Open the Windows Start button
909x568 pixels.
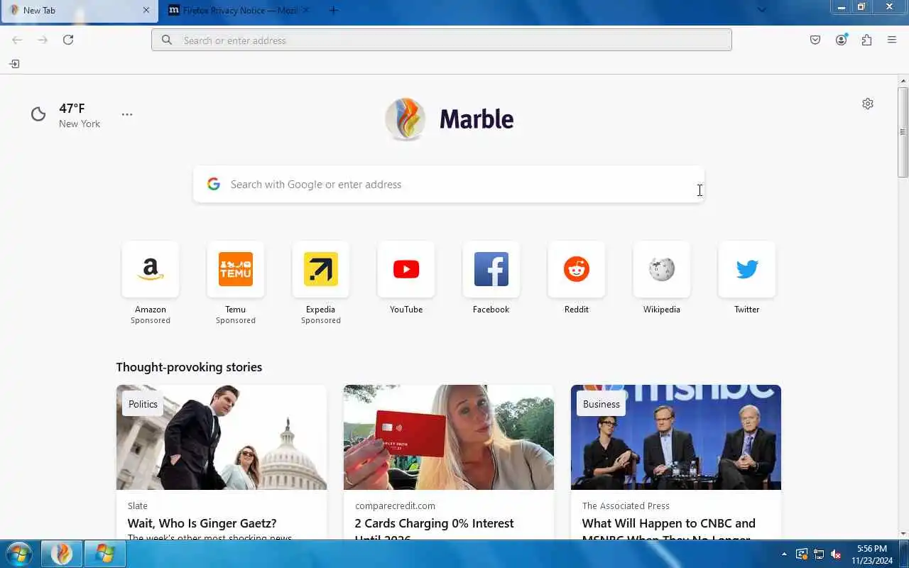click(18, 554)
